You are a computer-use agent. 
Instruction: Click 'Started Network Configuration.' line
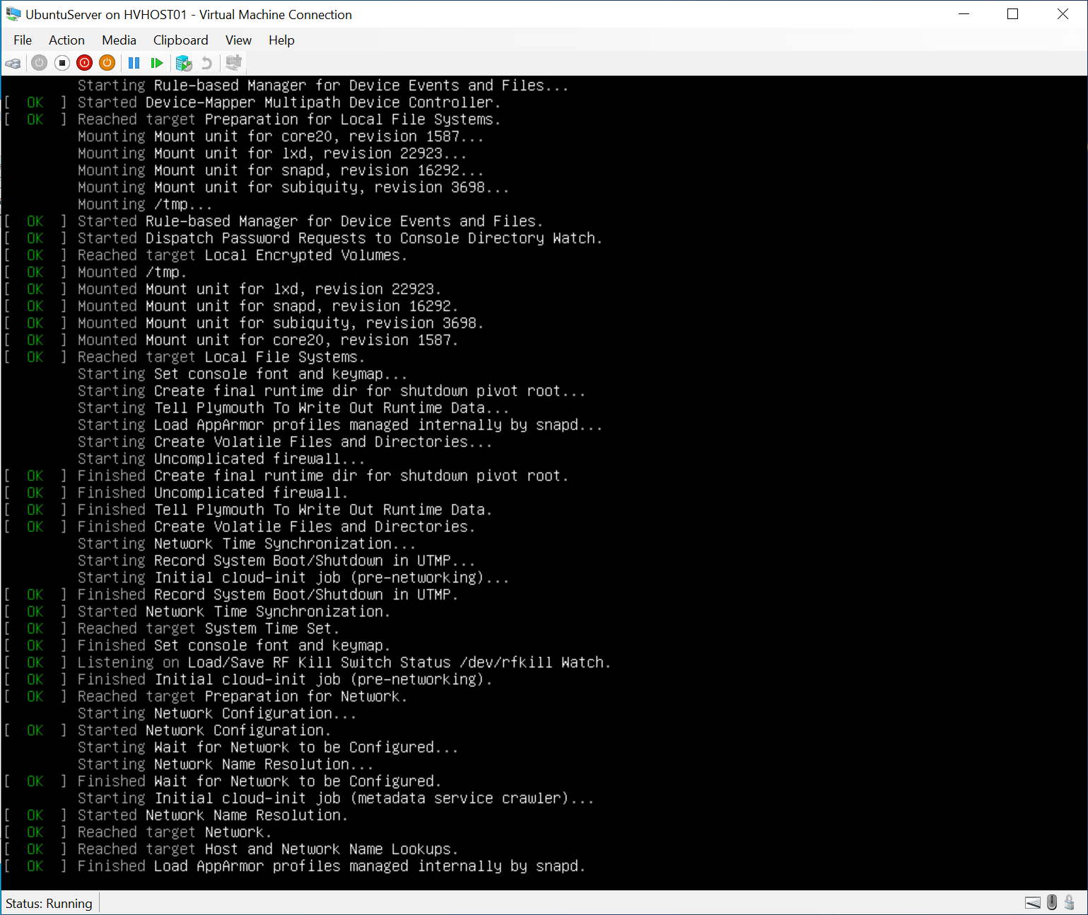204,730
